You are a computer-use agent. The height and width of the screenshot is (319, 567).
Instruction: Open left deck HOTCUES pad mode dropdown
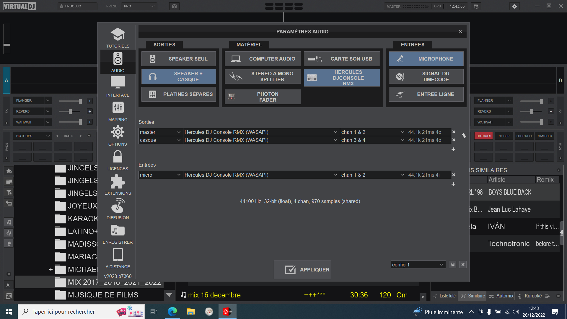tap(32, 136)
